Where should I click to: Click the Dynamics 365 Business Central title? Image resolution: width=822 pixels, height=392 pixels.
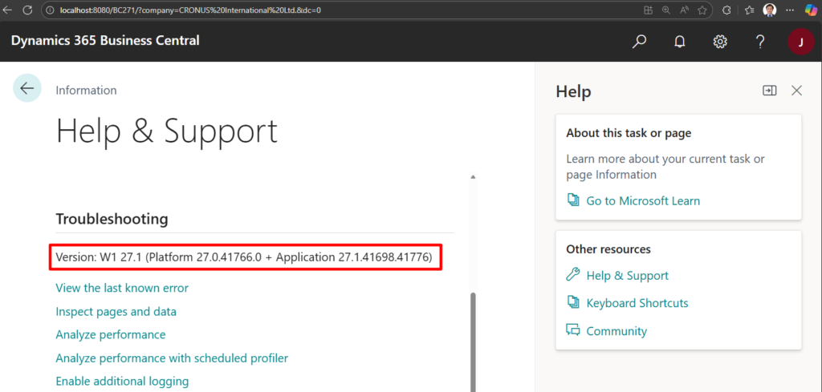[105, 41]
